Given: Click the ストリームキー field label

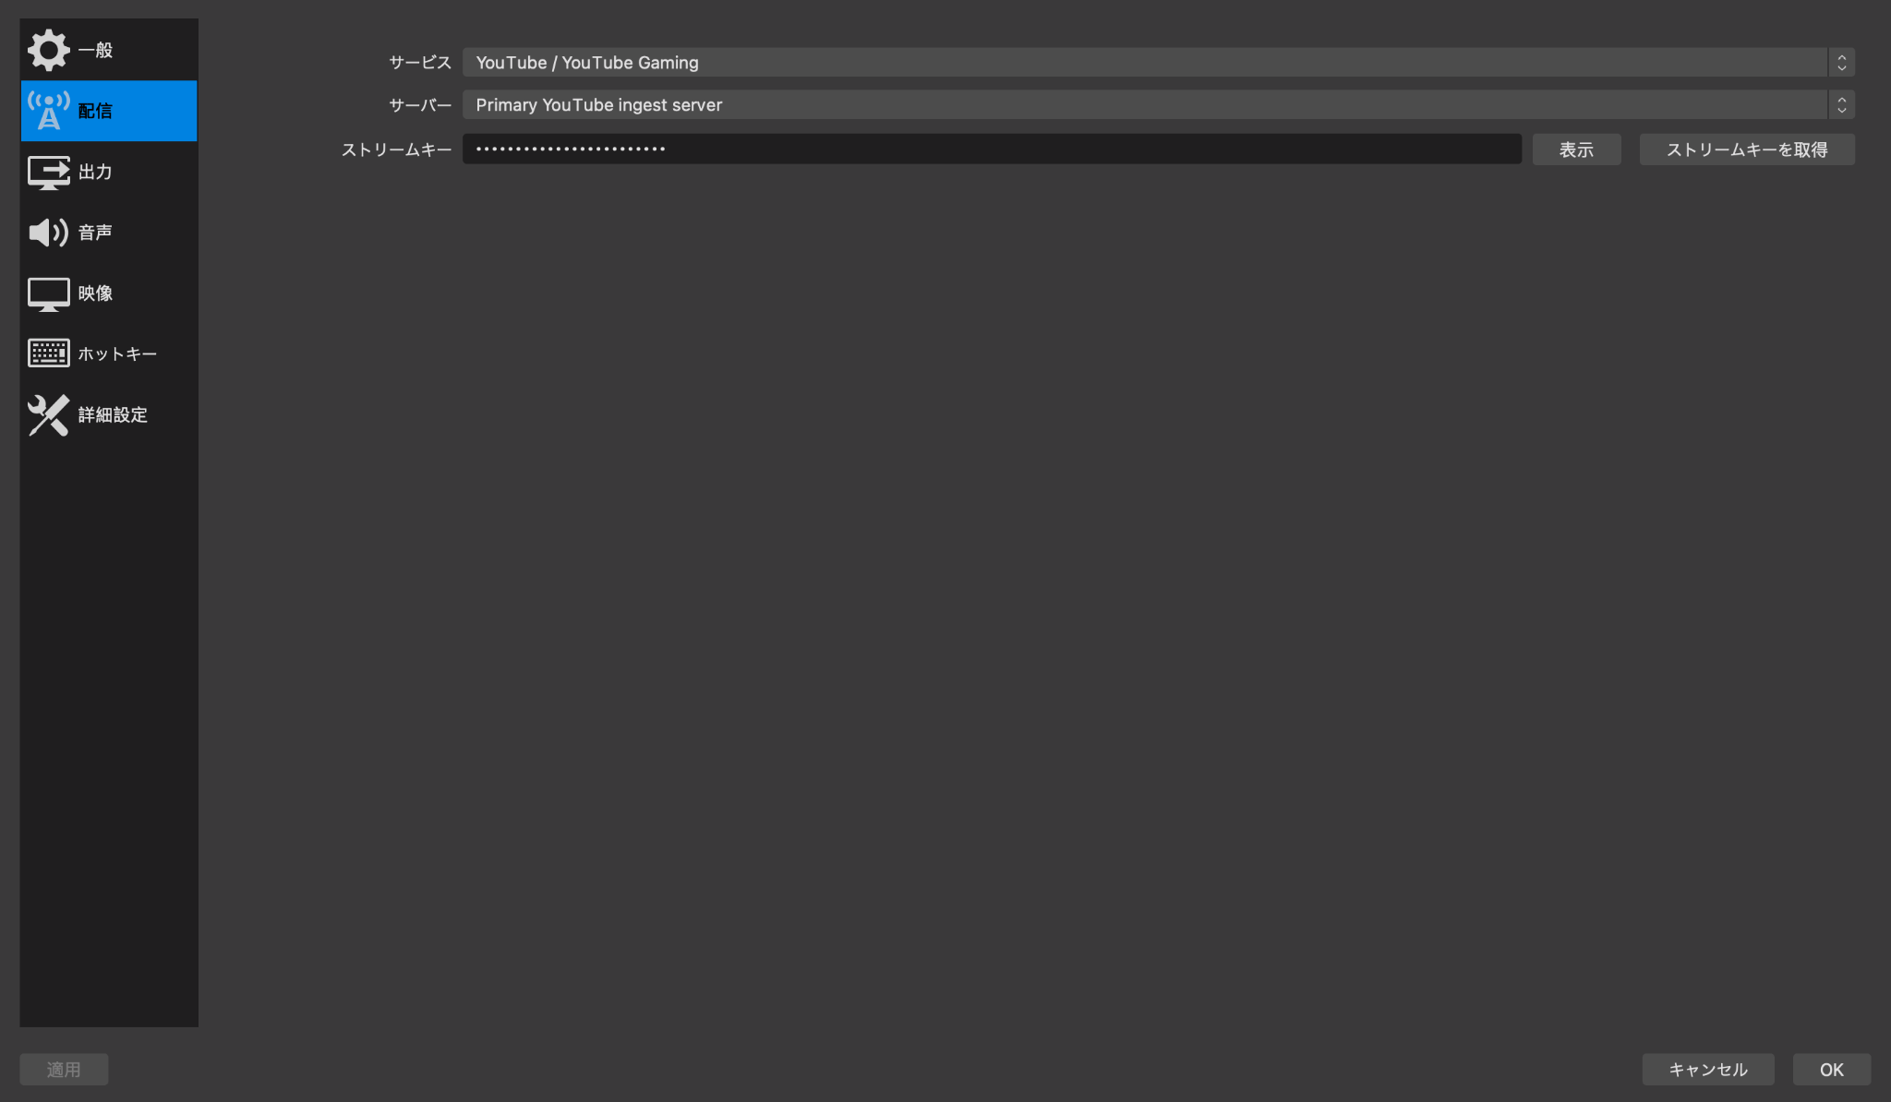Looking at the screenshot, I should [x=397, y=150].
